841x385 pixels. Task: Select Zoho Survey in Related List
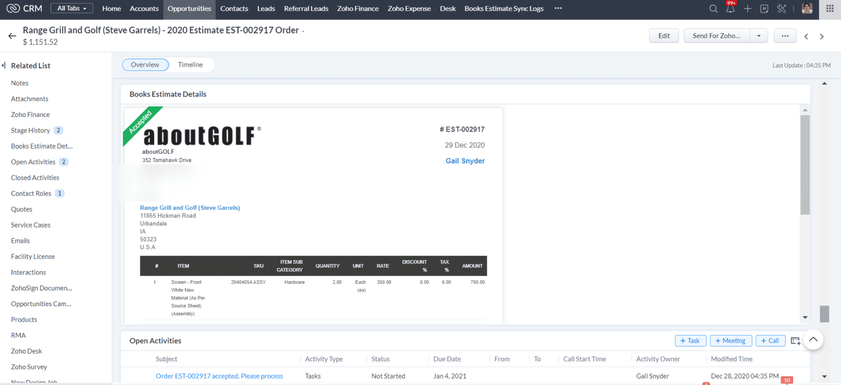[x=29, y=366]
